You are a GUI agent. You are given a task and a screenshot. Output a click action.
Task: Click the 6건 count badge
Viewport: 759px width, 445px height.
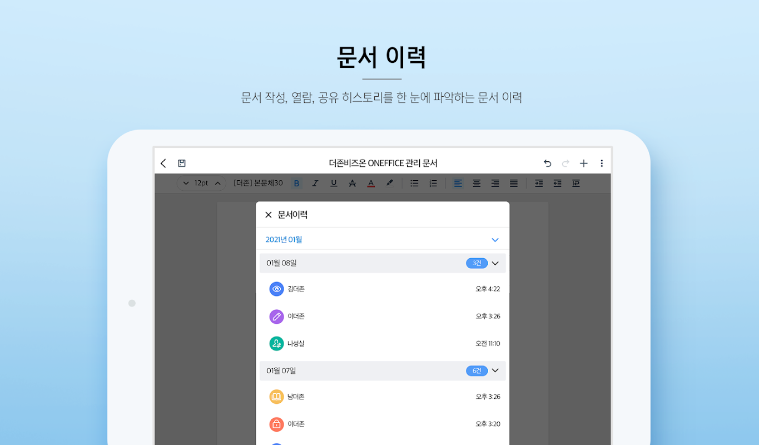[x=477, y=370]
